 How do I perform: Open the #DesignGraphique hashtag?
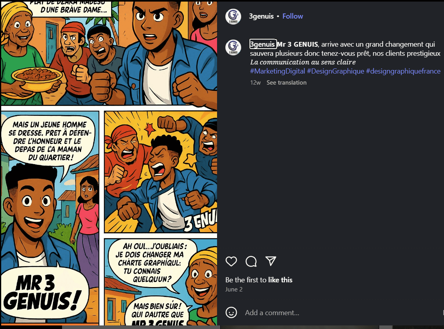pyautogui.click(x=336, y=71)
